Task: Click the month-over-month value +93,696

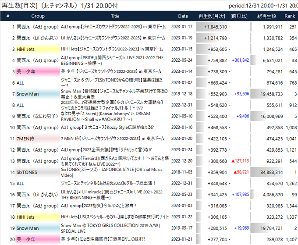Action: (241, 94)
